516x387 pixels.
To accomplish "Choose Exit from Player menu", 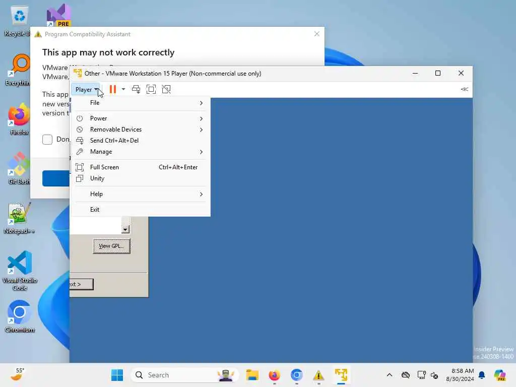I will (x=141, y=209).
